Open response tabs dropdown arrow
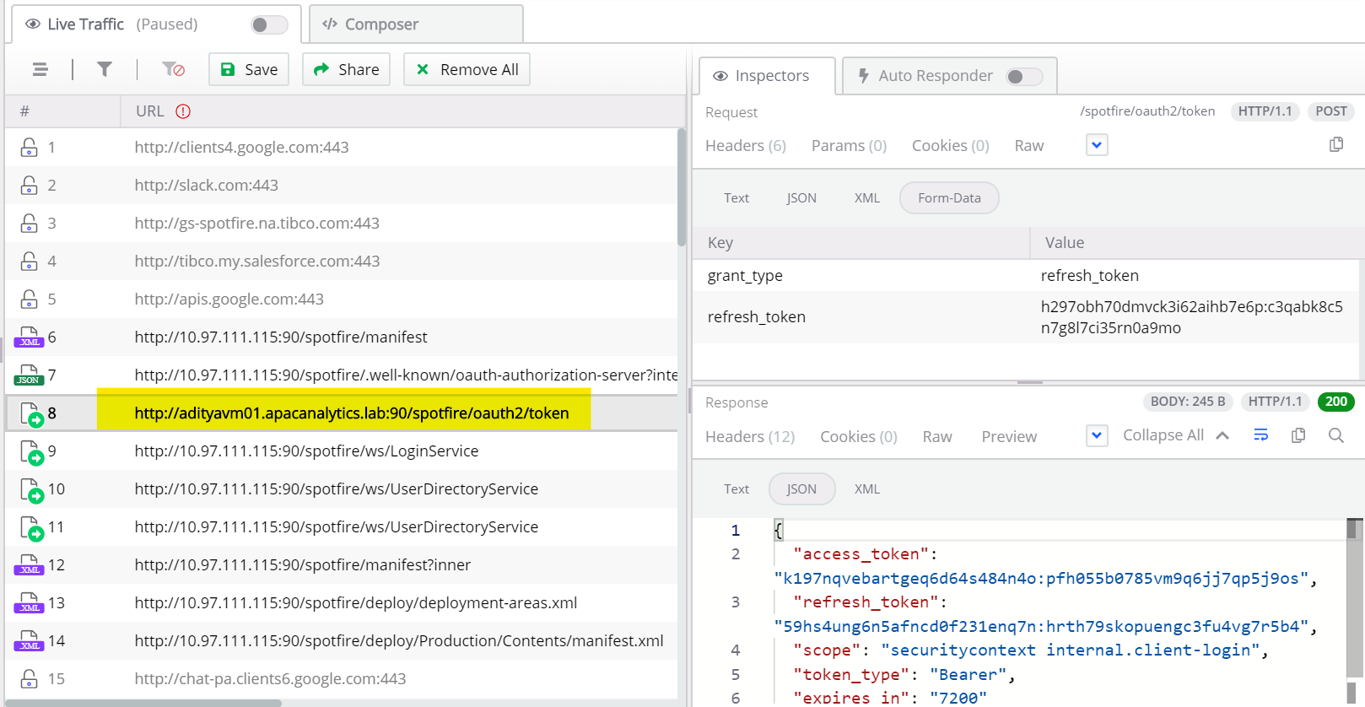This screenshot has width=1365, height=707. pyautogui.click(x=1097, y=436)
